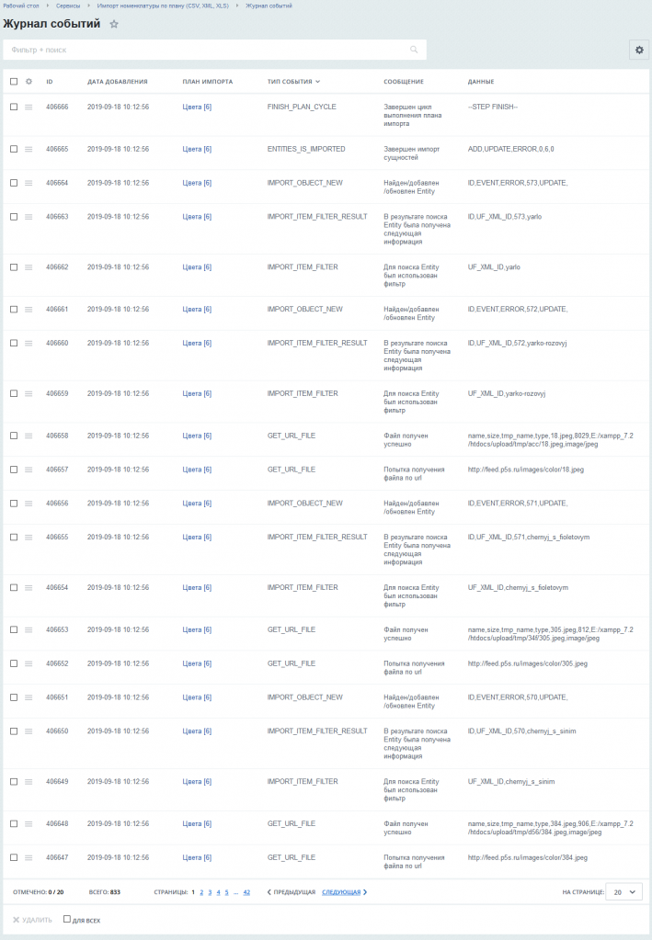Open row actions menu for ID 406652

(29, 663)
